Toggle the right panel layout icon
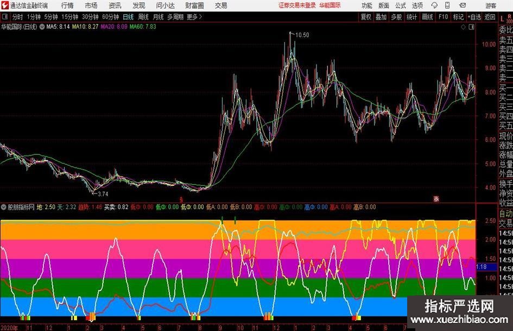 pos(471,27)
